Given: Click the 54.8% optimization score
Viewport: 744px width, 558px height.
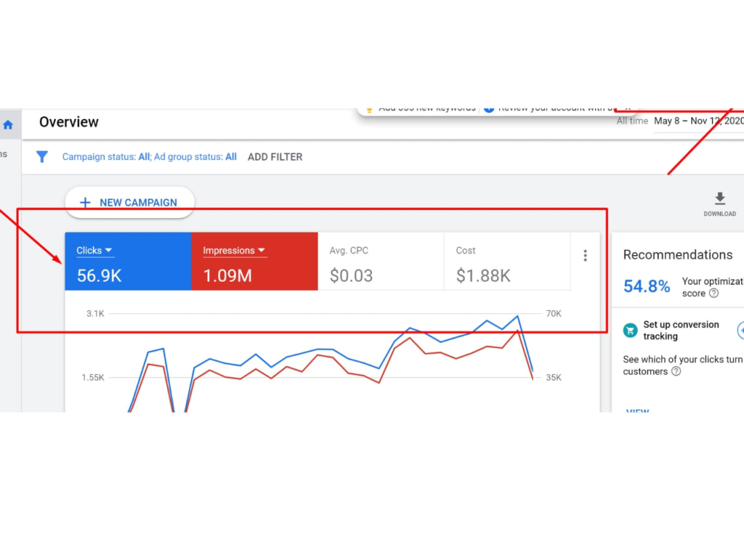Looking at the screenshot, I should [x=647, y=286].
